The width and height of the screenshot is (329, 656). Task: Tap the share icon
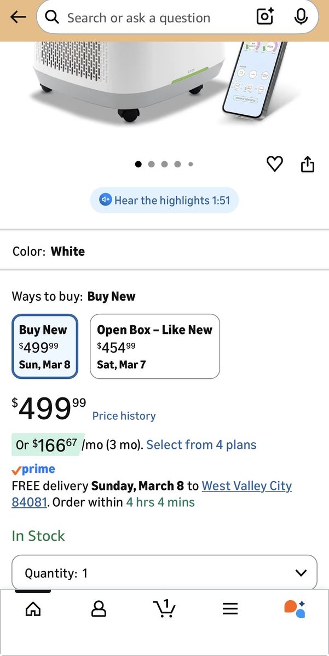308,164
